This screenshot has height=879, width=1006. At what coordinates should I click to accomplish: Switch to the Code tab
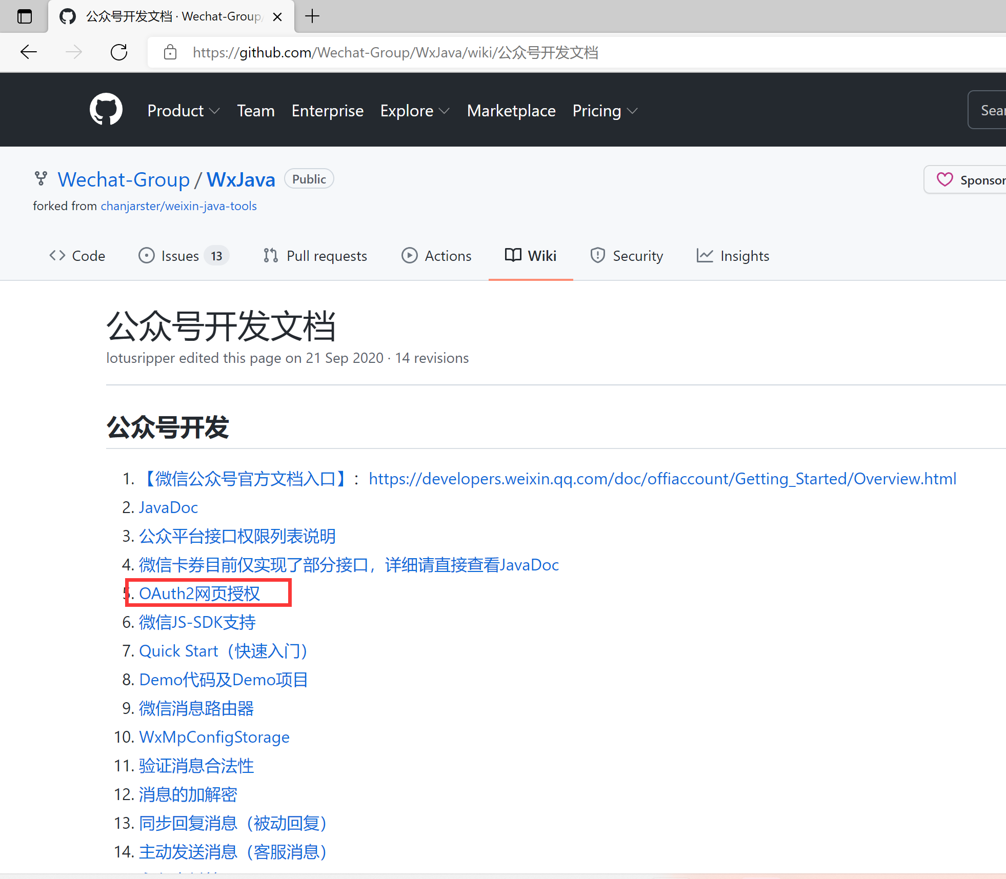tap(77, 256)
